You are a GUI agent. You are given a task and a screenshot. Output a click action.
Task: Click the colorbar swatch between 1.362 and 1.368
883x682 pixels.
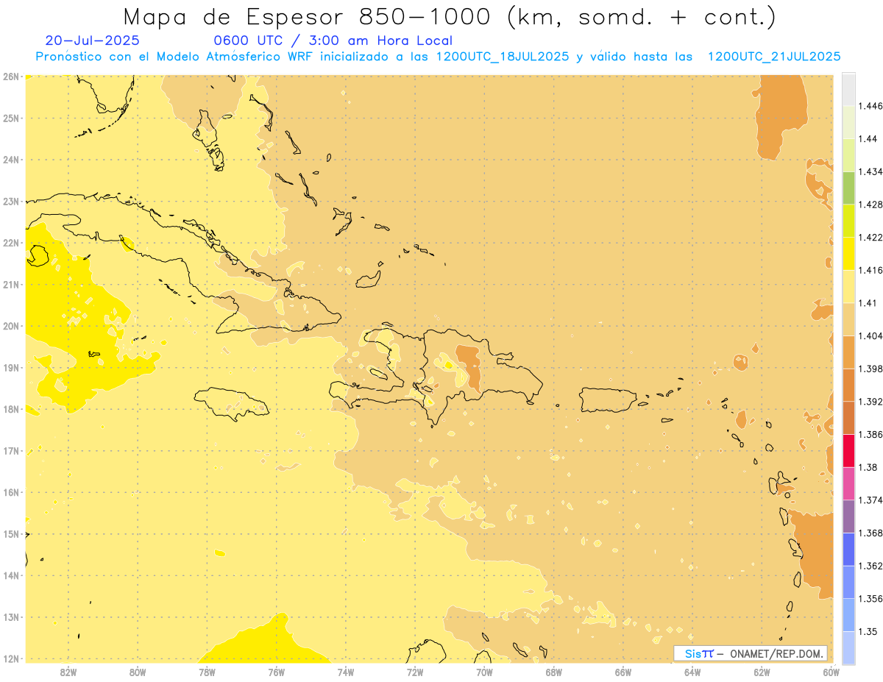click(848, 549)
